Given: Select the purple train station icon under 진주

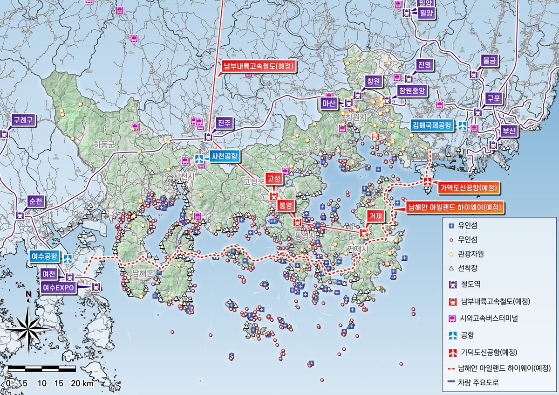Looking at the screenshot, I should point(208,137).
